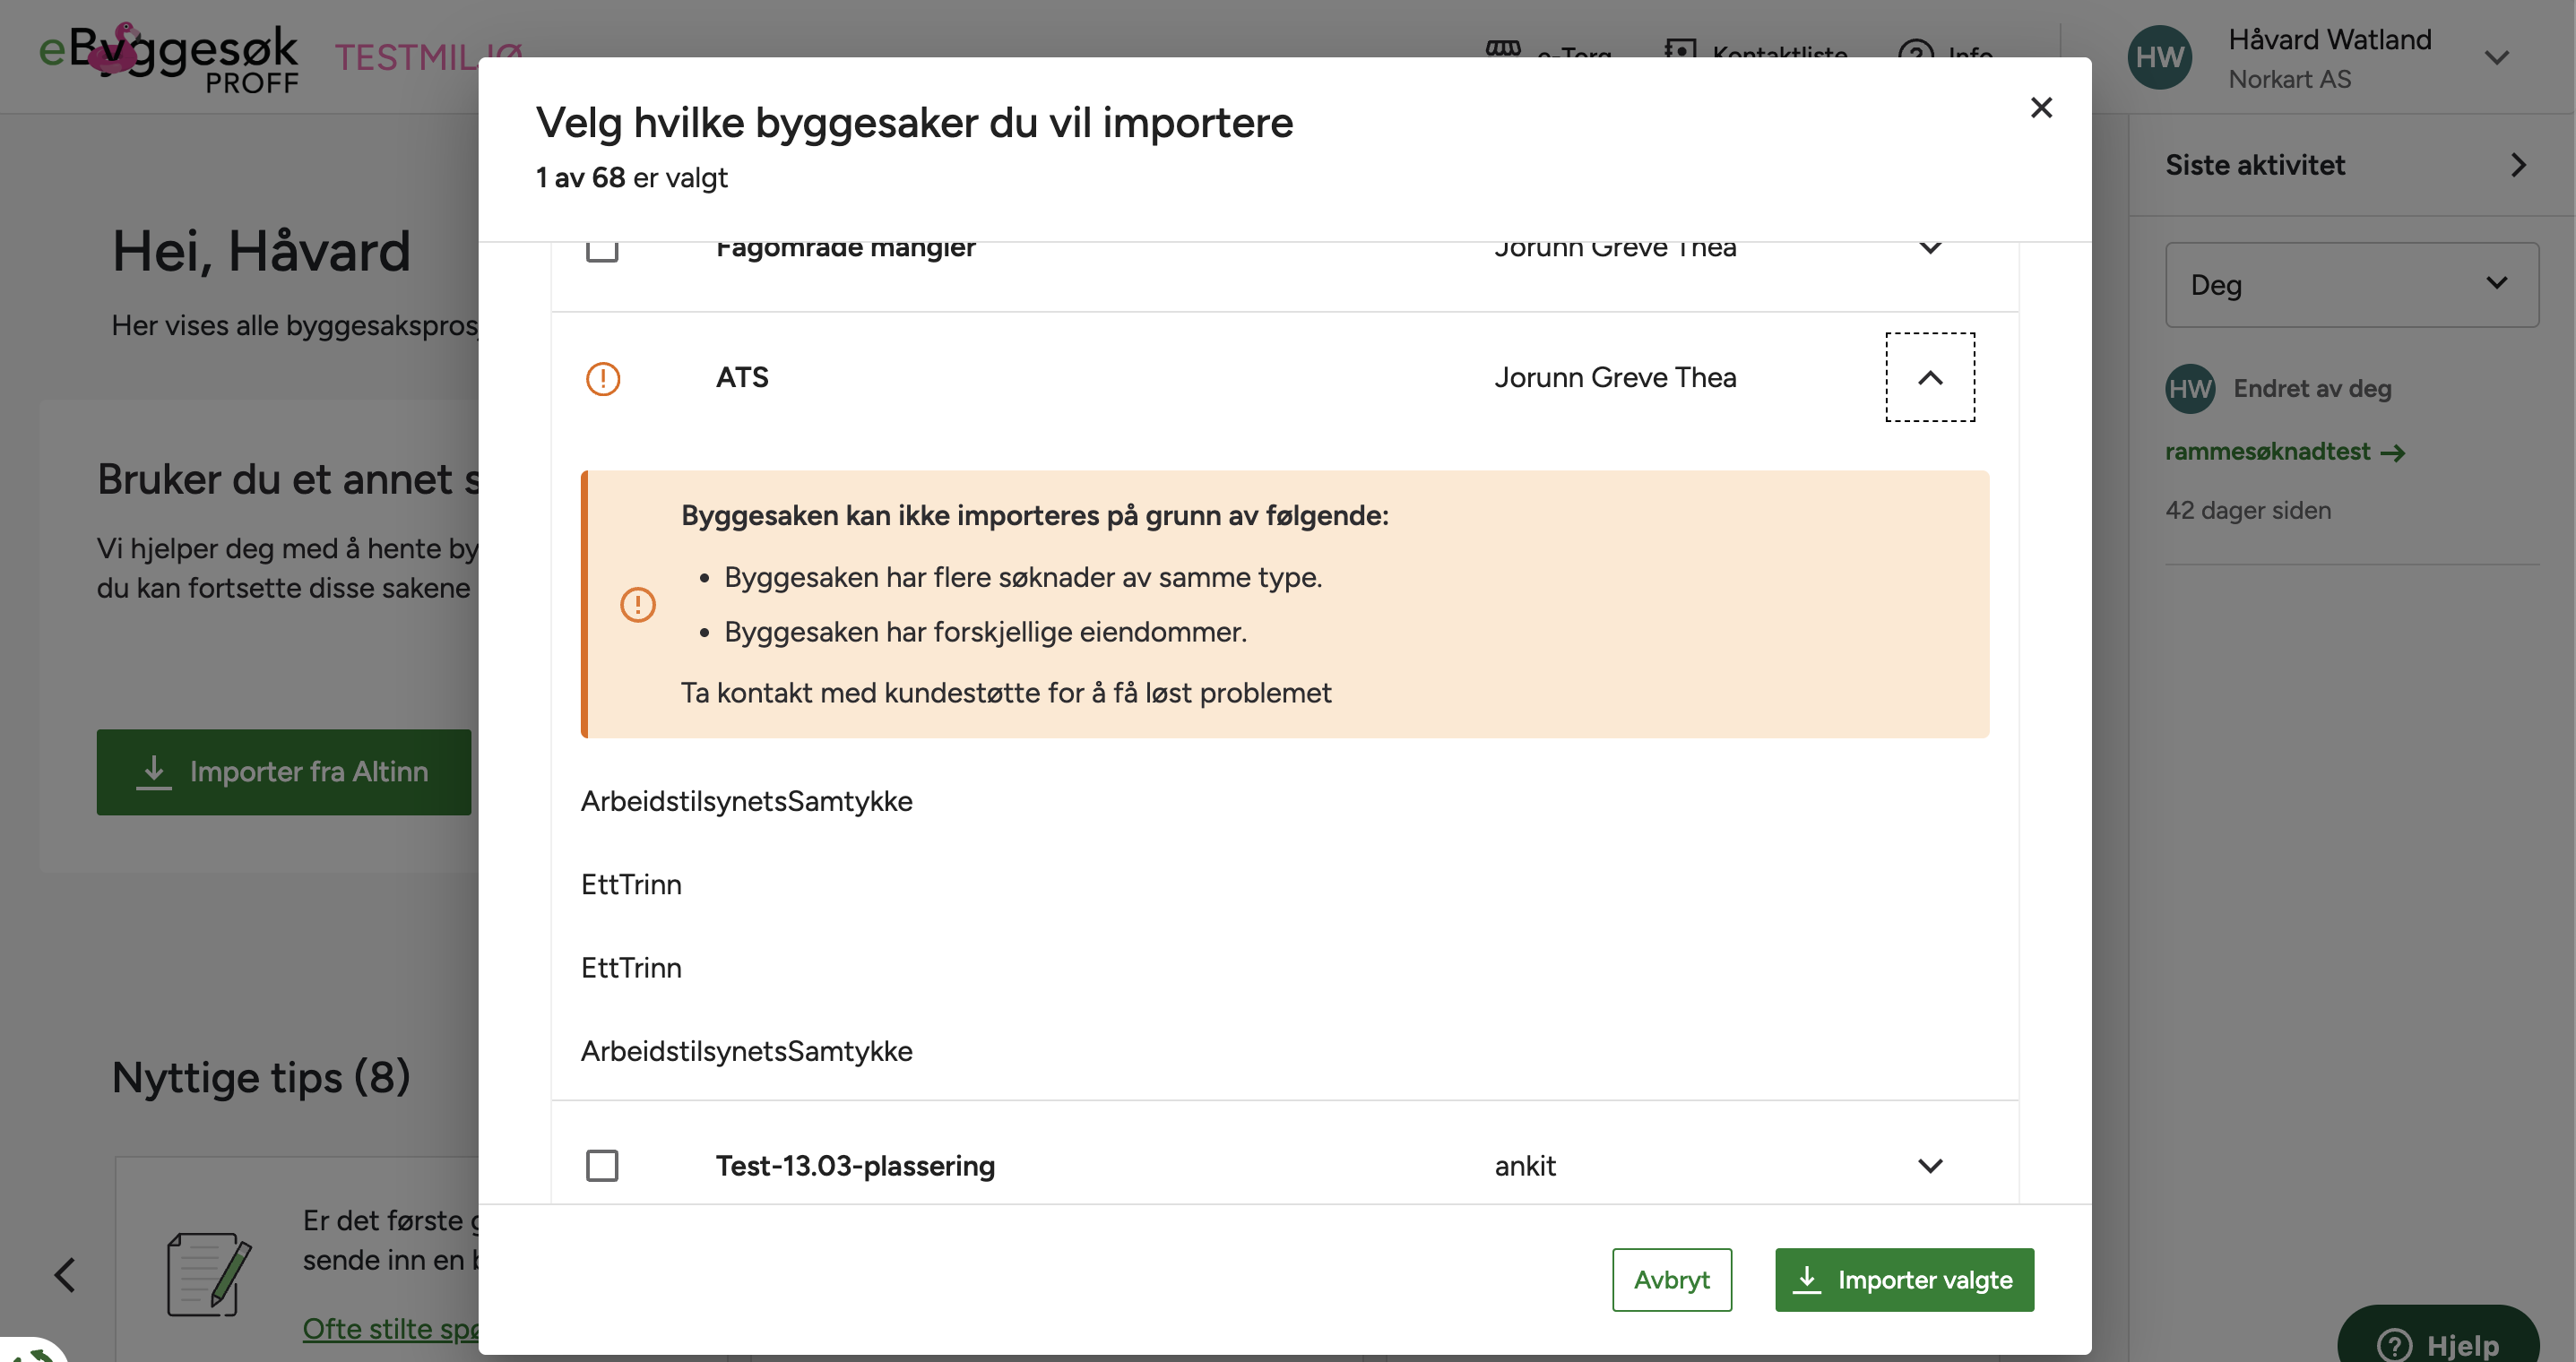Open the Deg activity filter dropdown

tap(2350, 285)
